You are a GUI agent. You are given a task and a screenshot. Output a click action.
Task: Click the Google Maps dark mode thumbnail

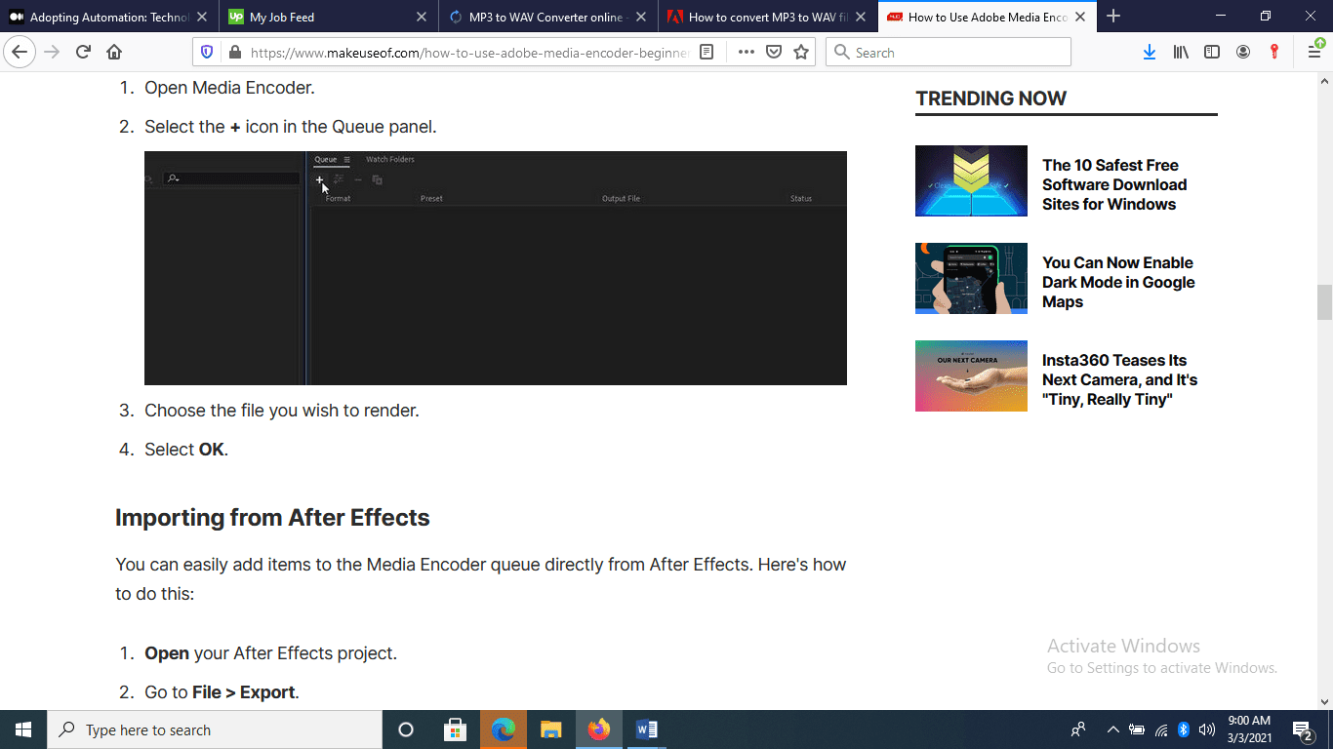971,278
